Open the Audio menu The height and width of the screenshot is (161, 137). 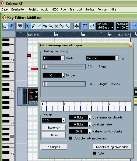[45, 9]
